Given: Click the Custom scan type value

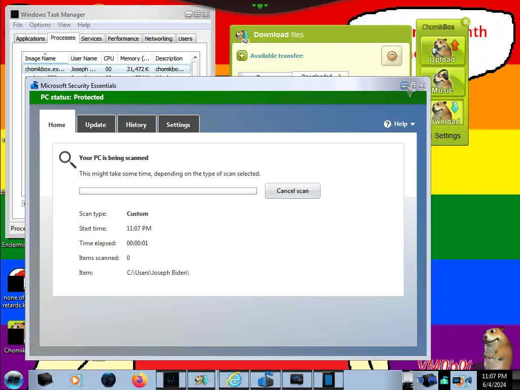Looking at the screenshot, I should 137,214.
